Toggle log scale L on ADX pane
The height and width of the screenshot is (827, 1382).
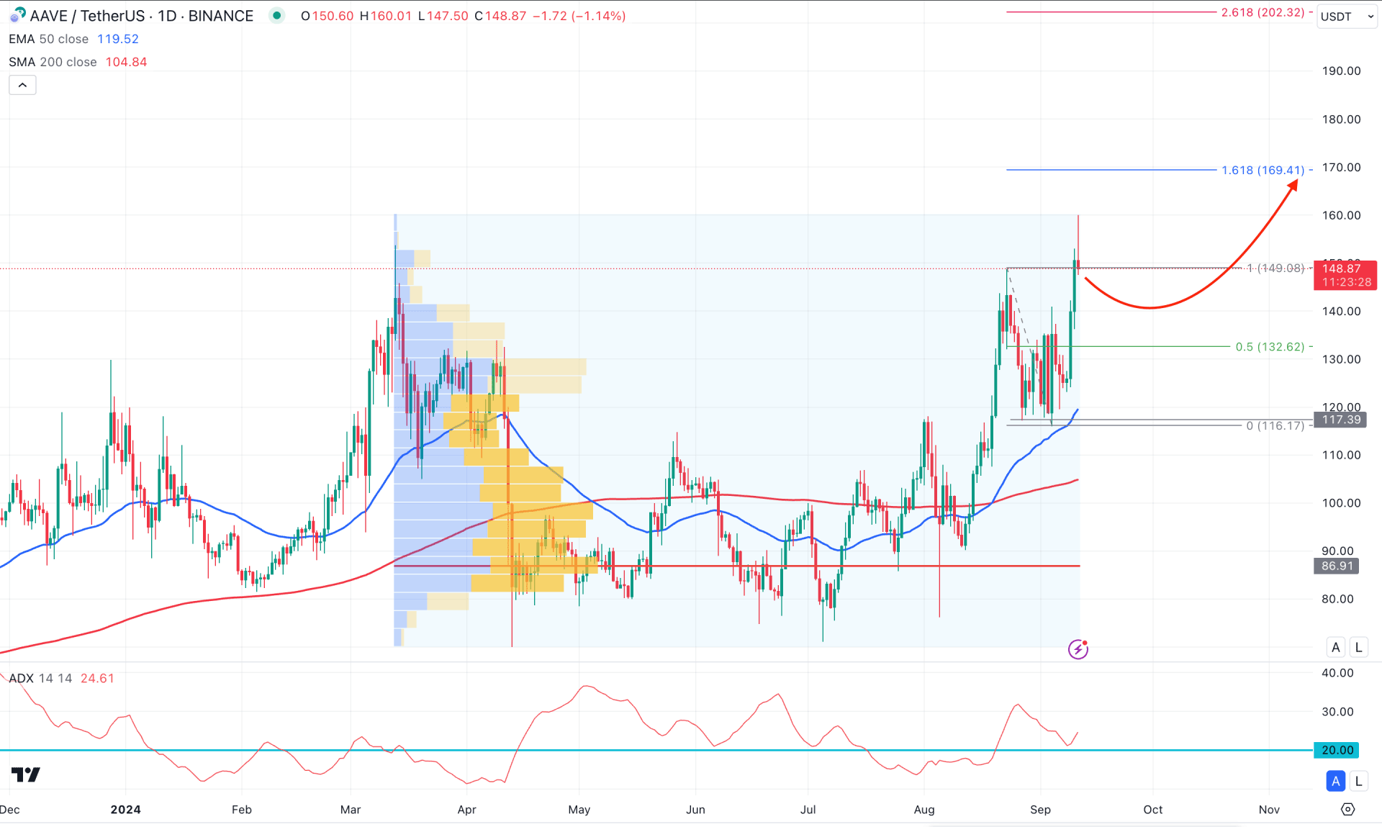tap(1358, 781)
